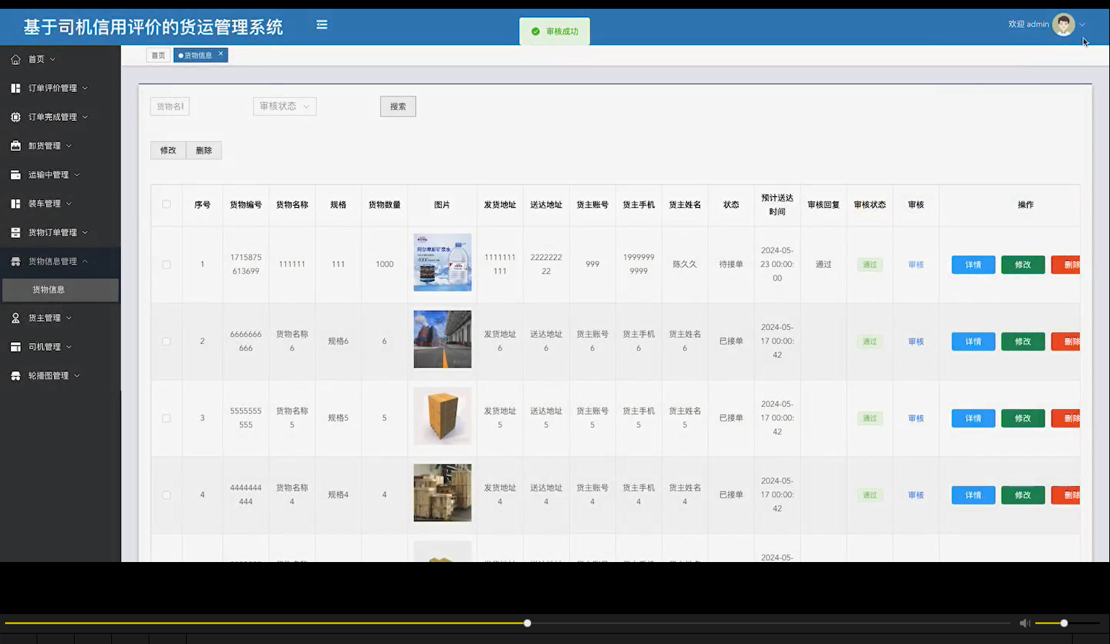The width and height of the screenshot is (1110, 644).
Task: Open the 审核状态 dropdown
Action: 284,106
